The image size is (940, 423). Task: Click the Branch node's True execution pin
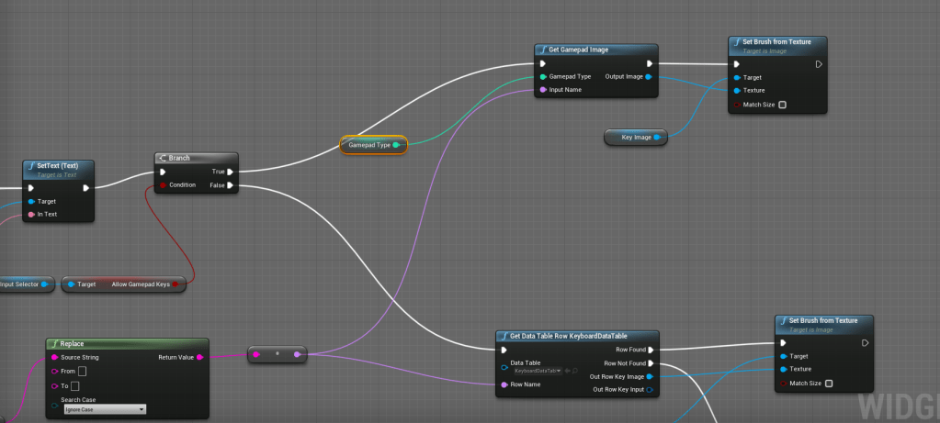[230, 172]
